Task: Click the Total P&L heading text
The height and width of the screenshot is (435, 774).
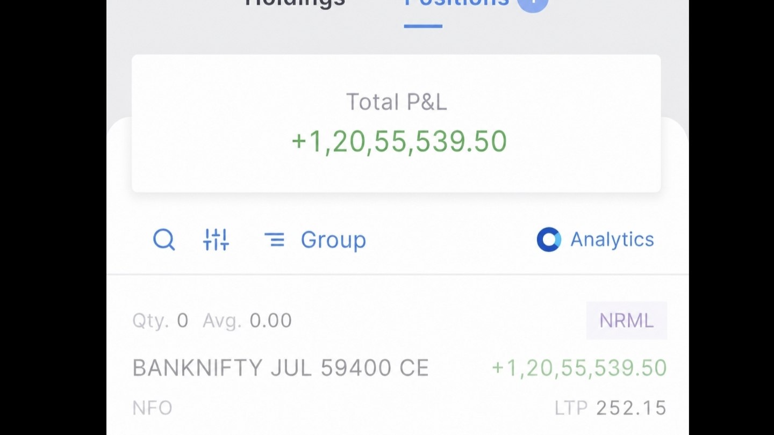Action: pyautogui.click(x=397, y=102)
